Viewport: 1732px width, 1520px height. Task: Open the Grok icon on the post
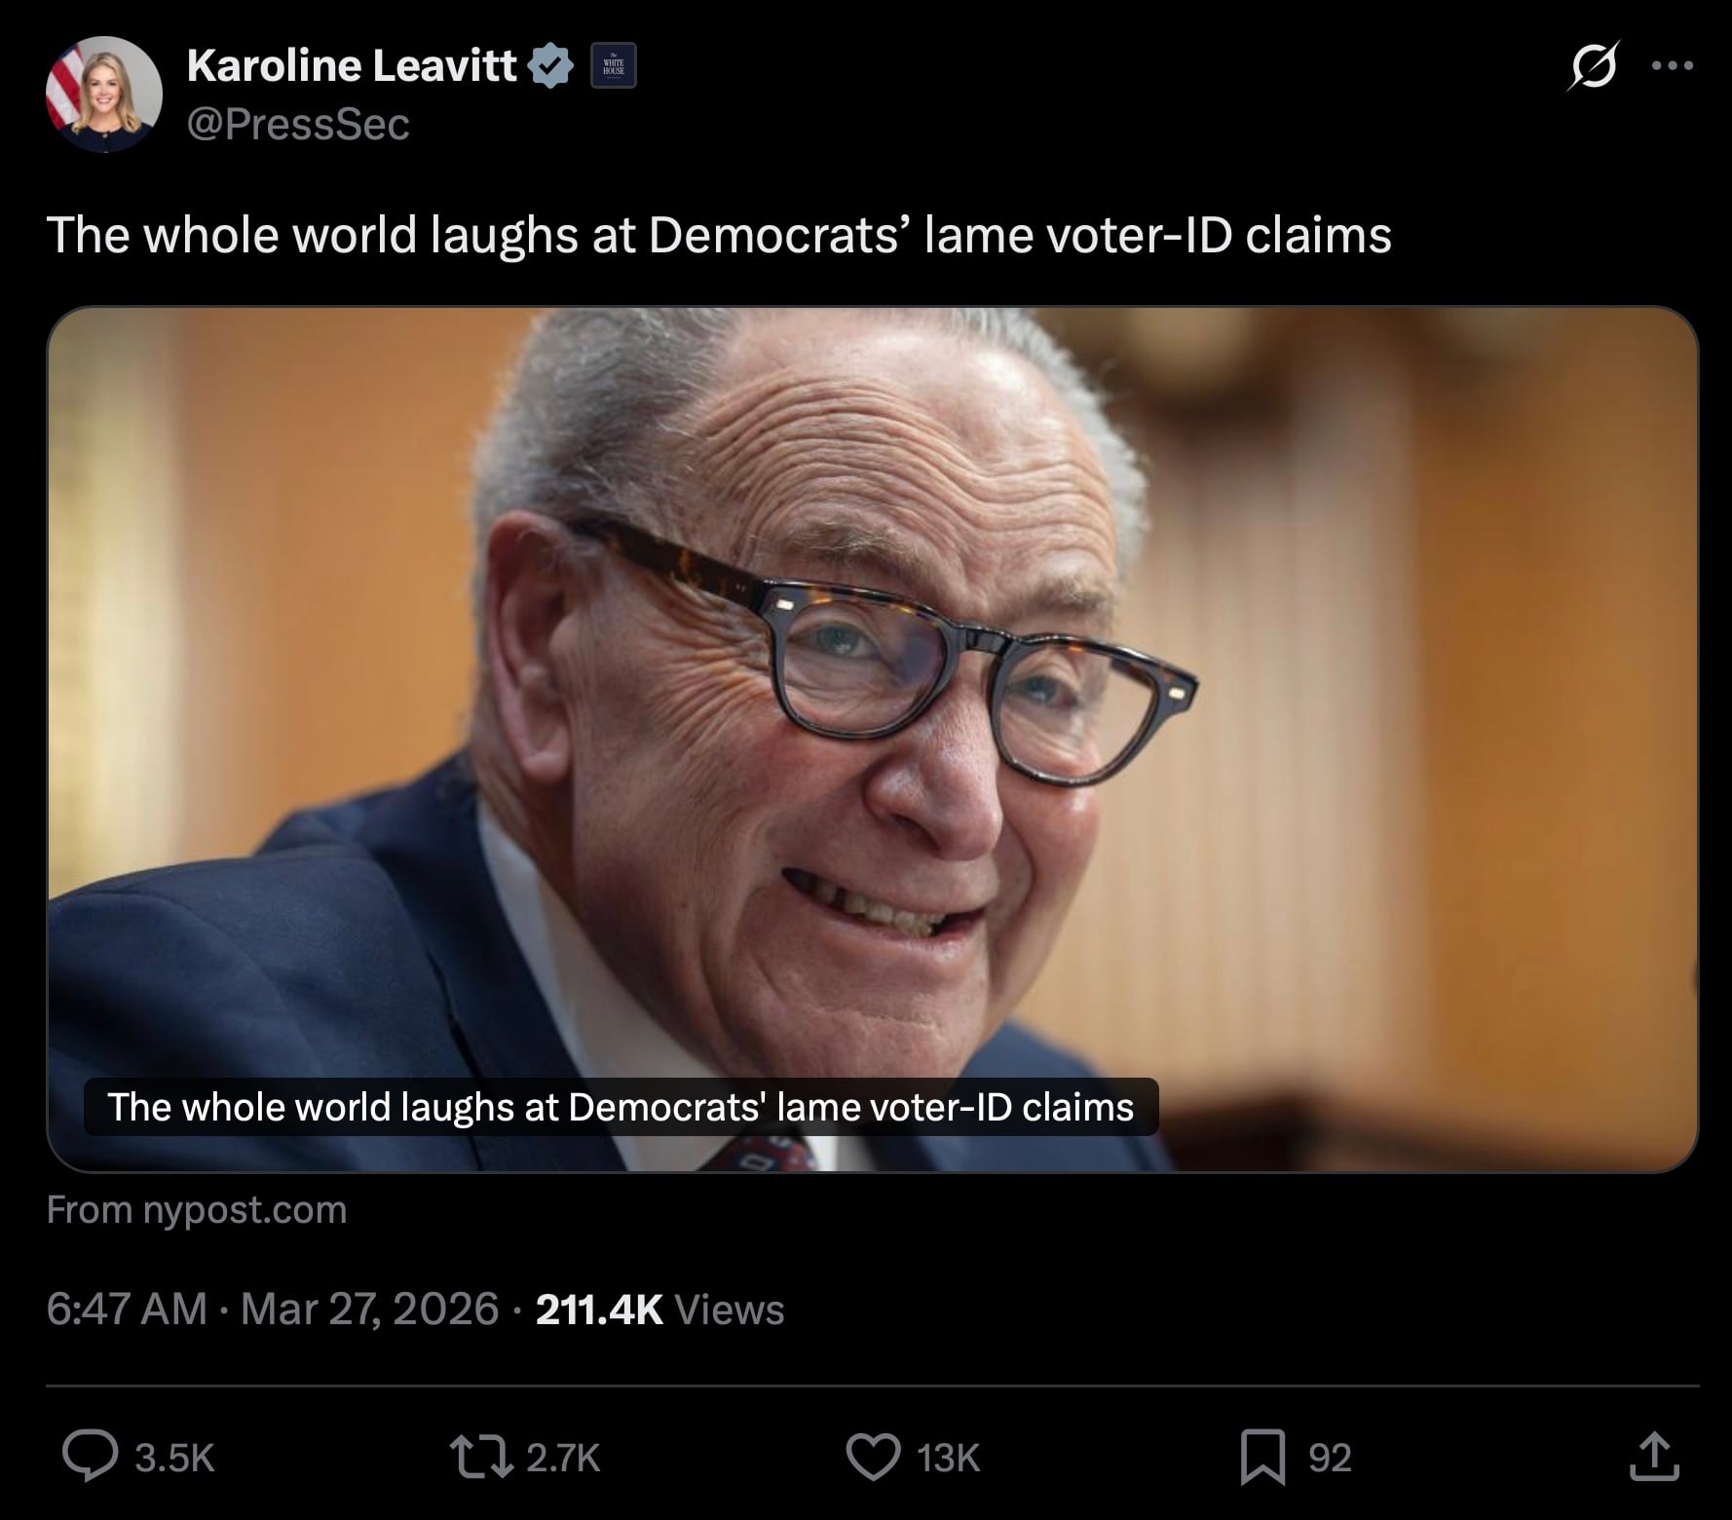click(1594, 66)
